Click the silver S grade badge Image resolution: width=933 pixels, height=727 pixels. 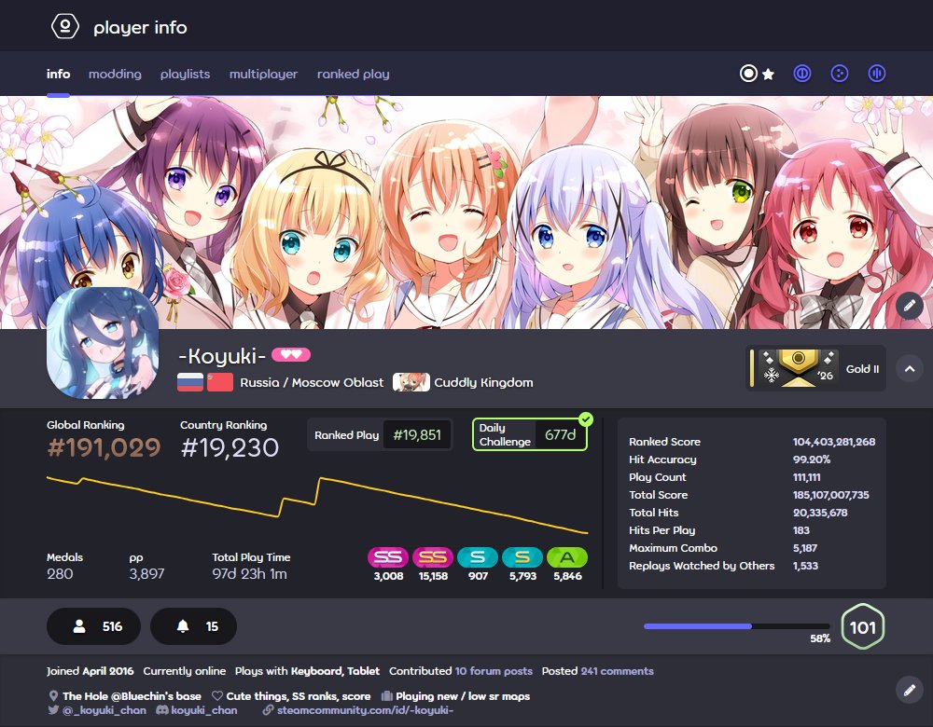tap(478, 557)
